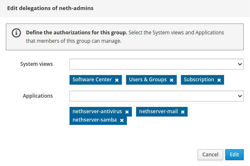The image size is (250, 166).
Task: Remove the Software Center tag
Action: point(117,80)
